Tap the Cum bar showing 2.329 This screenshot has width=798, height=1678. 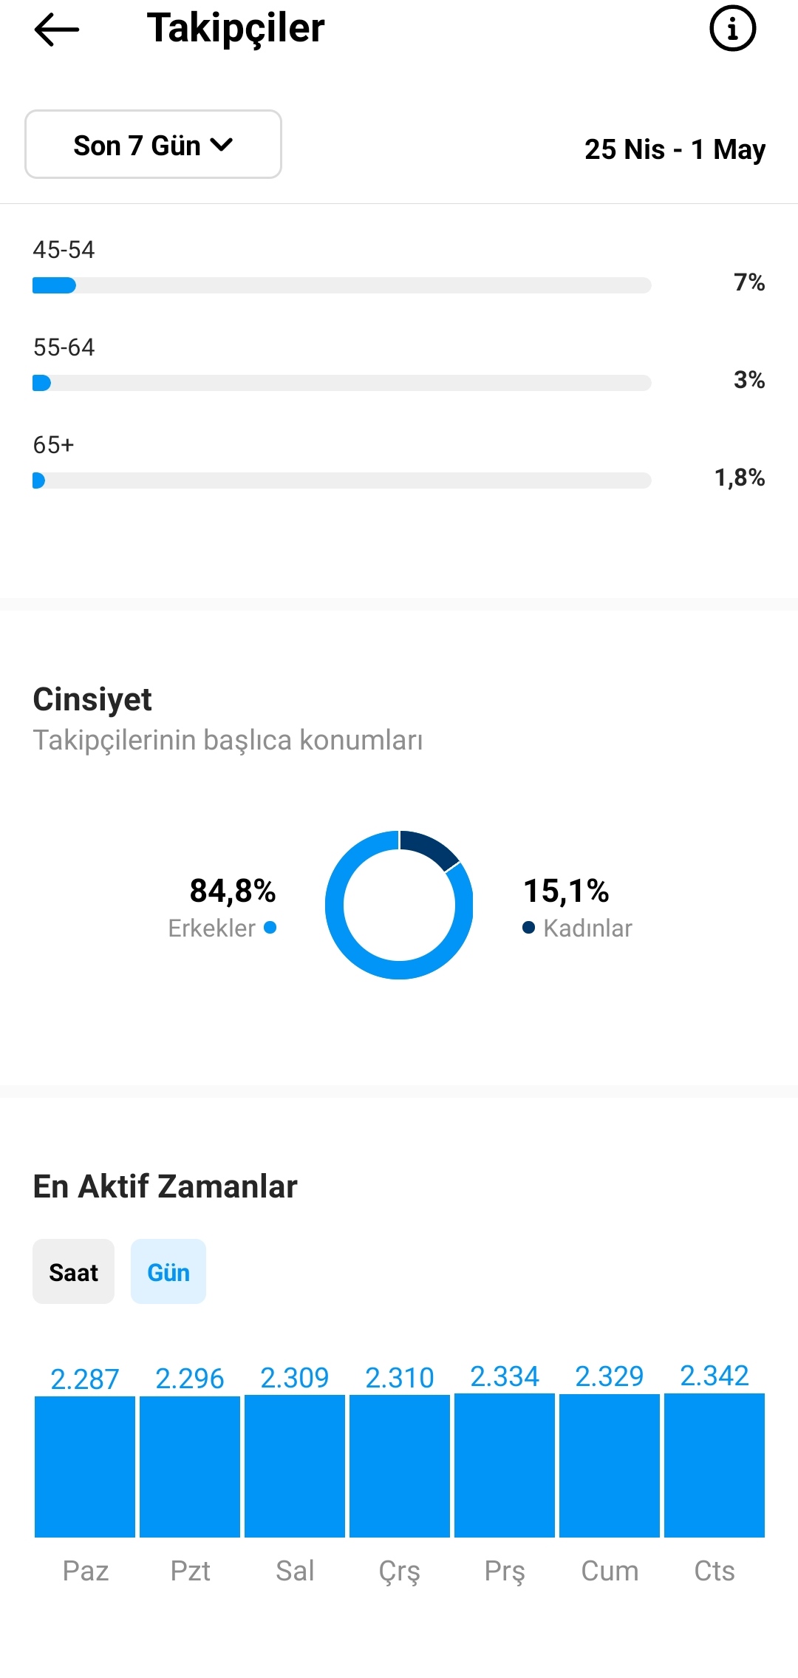610,1465
